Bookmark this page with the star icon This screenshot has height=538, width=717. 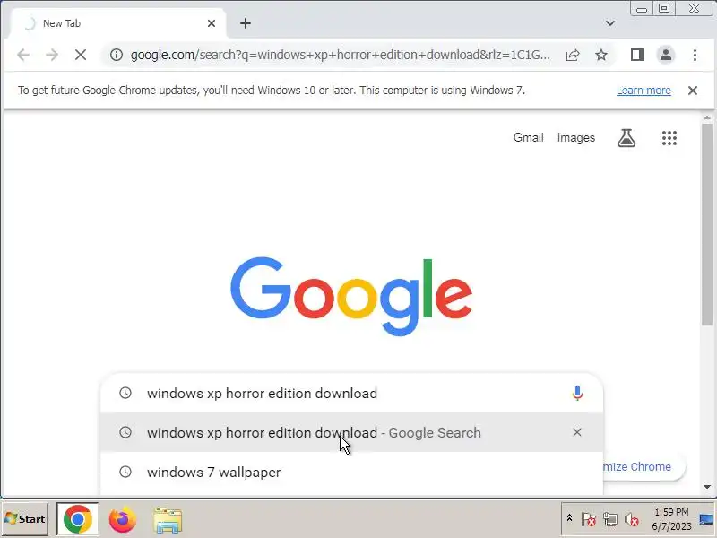click(x=600, y=55)
